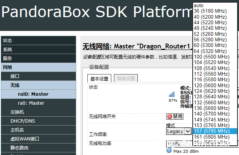The height and width of the screenshot is (155, 239).
Task: Choose channel 64 (5320 MHz)
Action: click(215, 51)
